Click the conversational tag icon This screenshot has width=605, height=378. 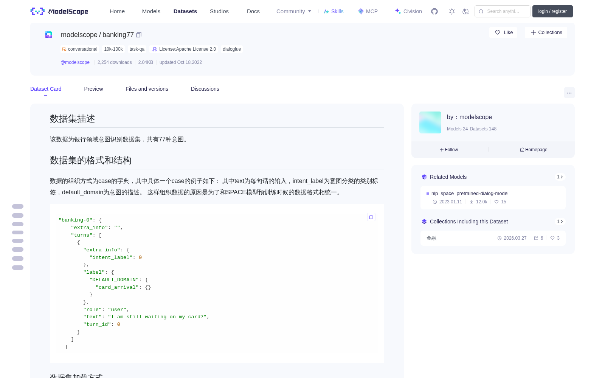point(64,49)
